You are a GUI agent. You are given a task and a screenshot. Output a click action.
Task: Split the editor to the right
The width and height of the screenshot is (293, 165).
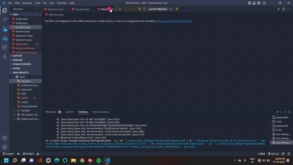click(284, 9)
